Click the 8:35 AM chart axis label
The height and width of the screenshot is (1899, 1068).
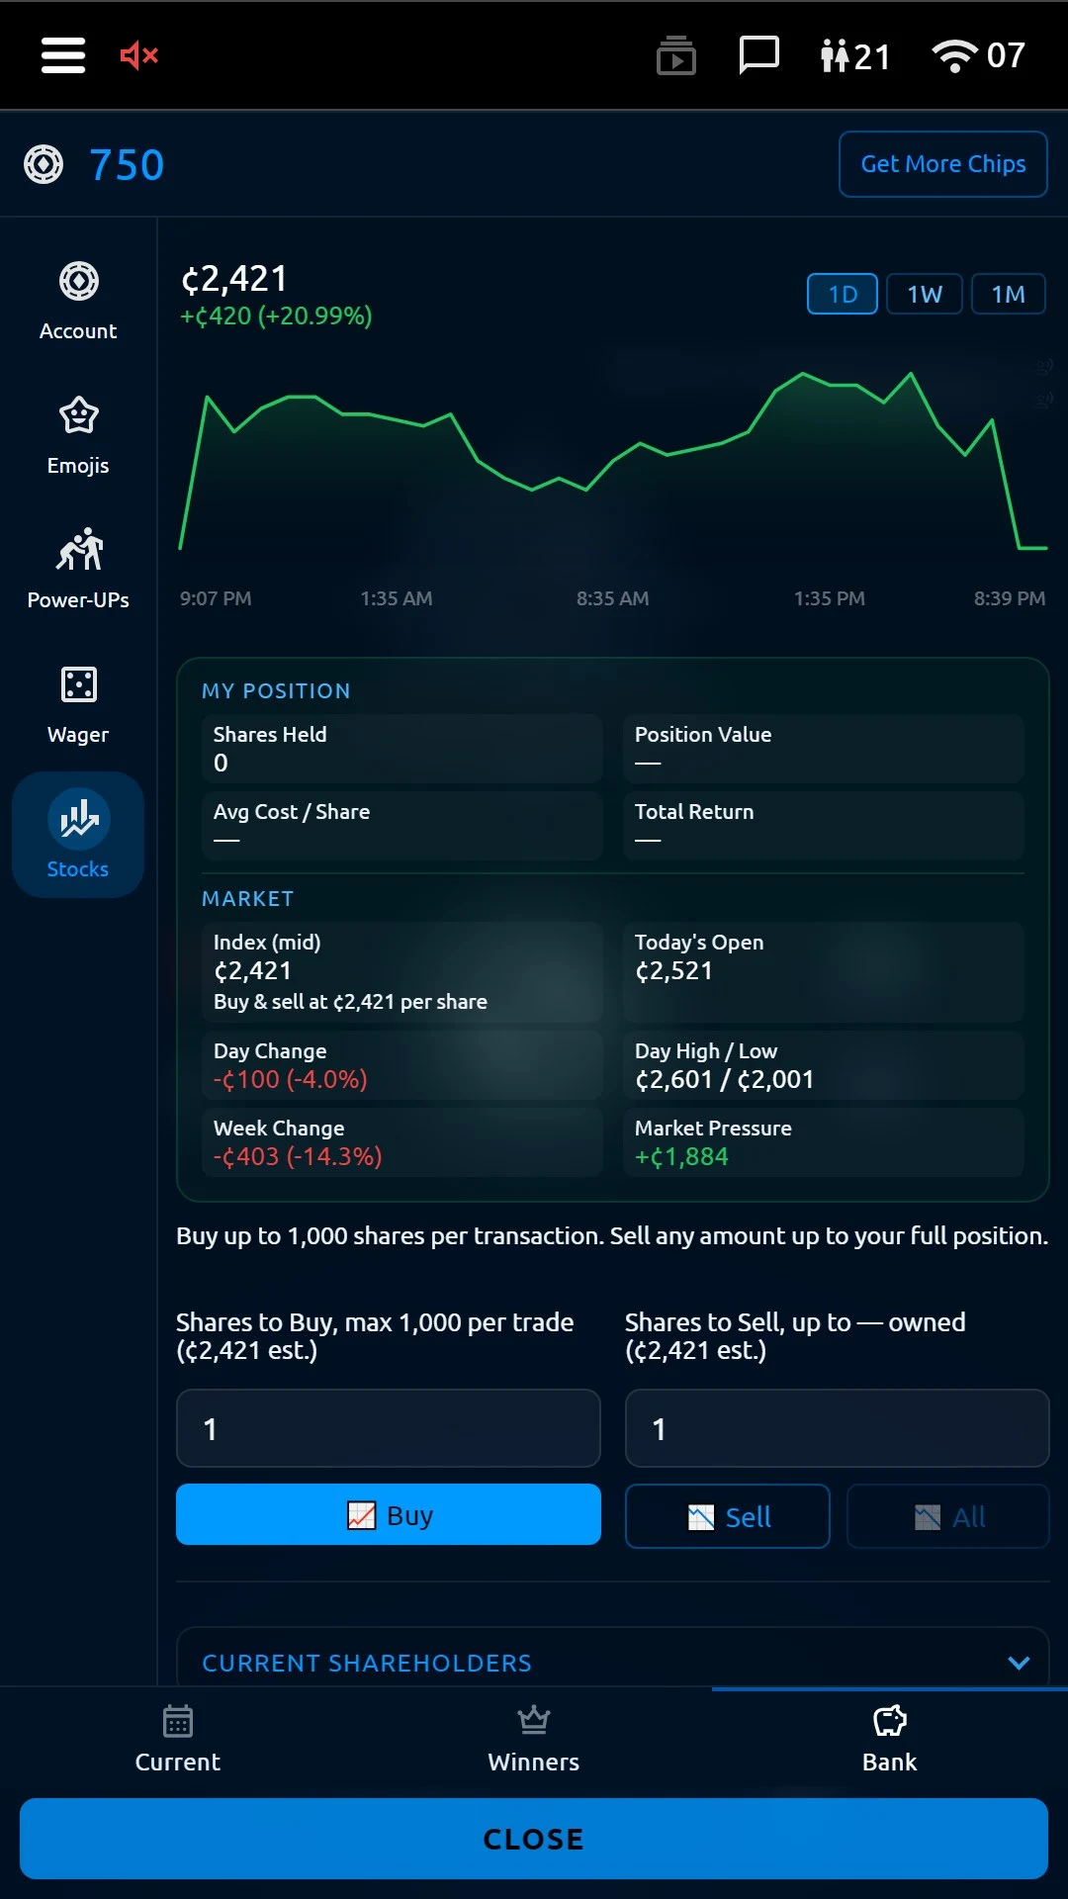tap(613, 598)
